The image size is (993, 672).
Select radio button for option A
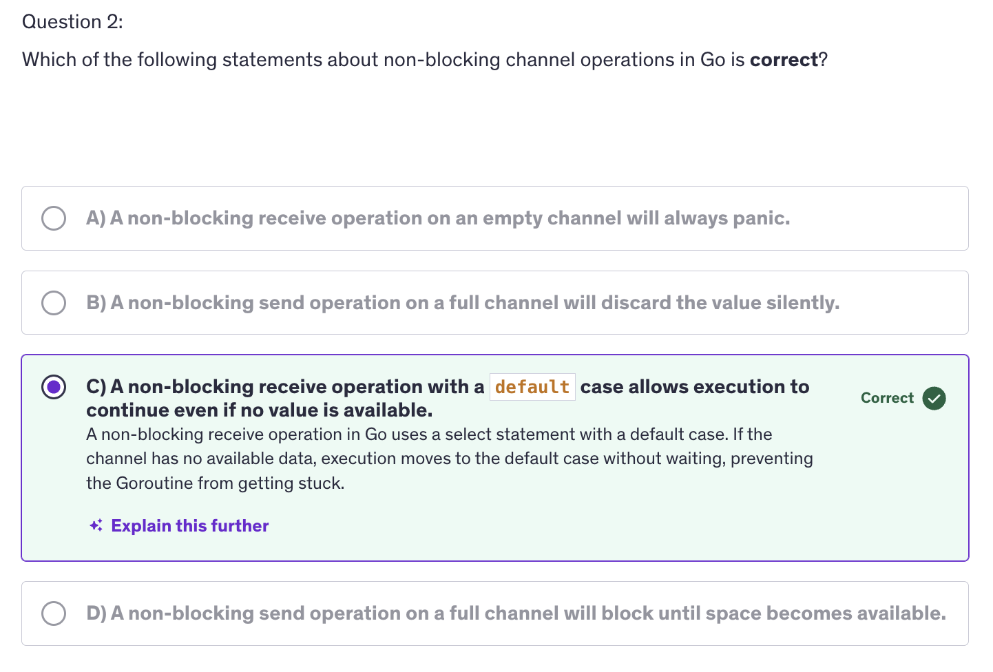[x=54, y=218]
